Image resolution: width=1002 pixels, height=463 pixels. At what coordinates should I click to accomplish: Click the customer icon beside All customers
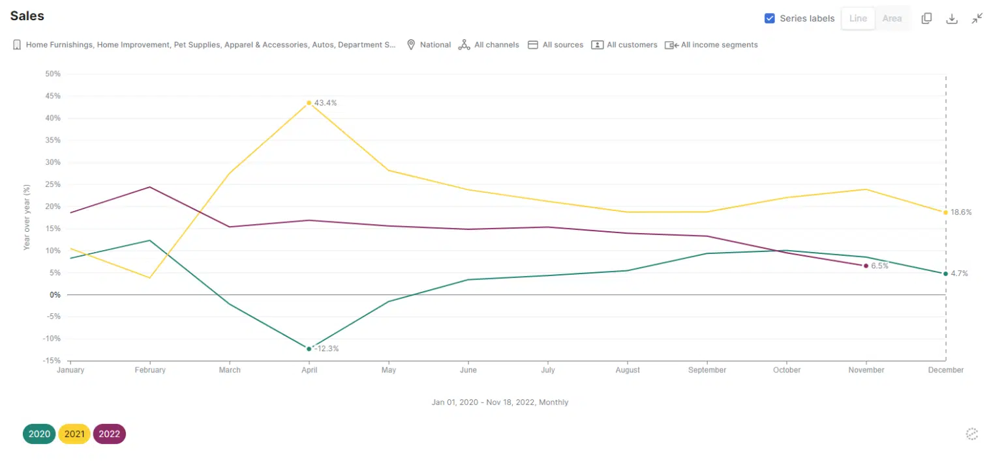[597, 45]
